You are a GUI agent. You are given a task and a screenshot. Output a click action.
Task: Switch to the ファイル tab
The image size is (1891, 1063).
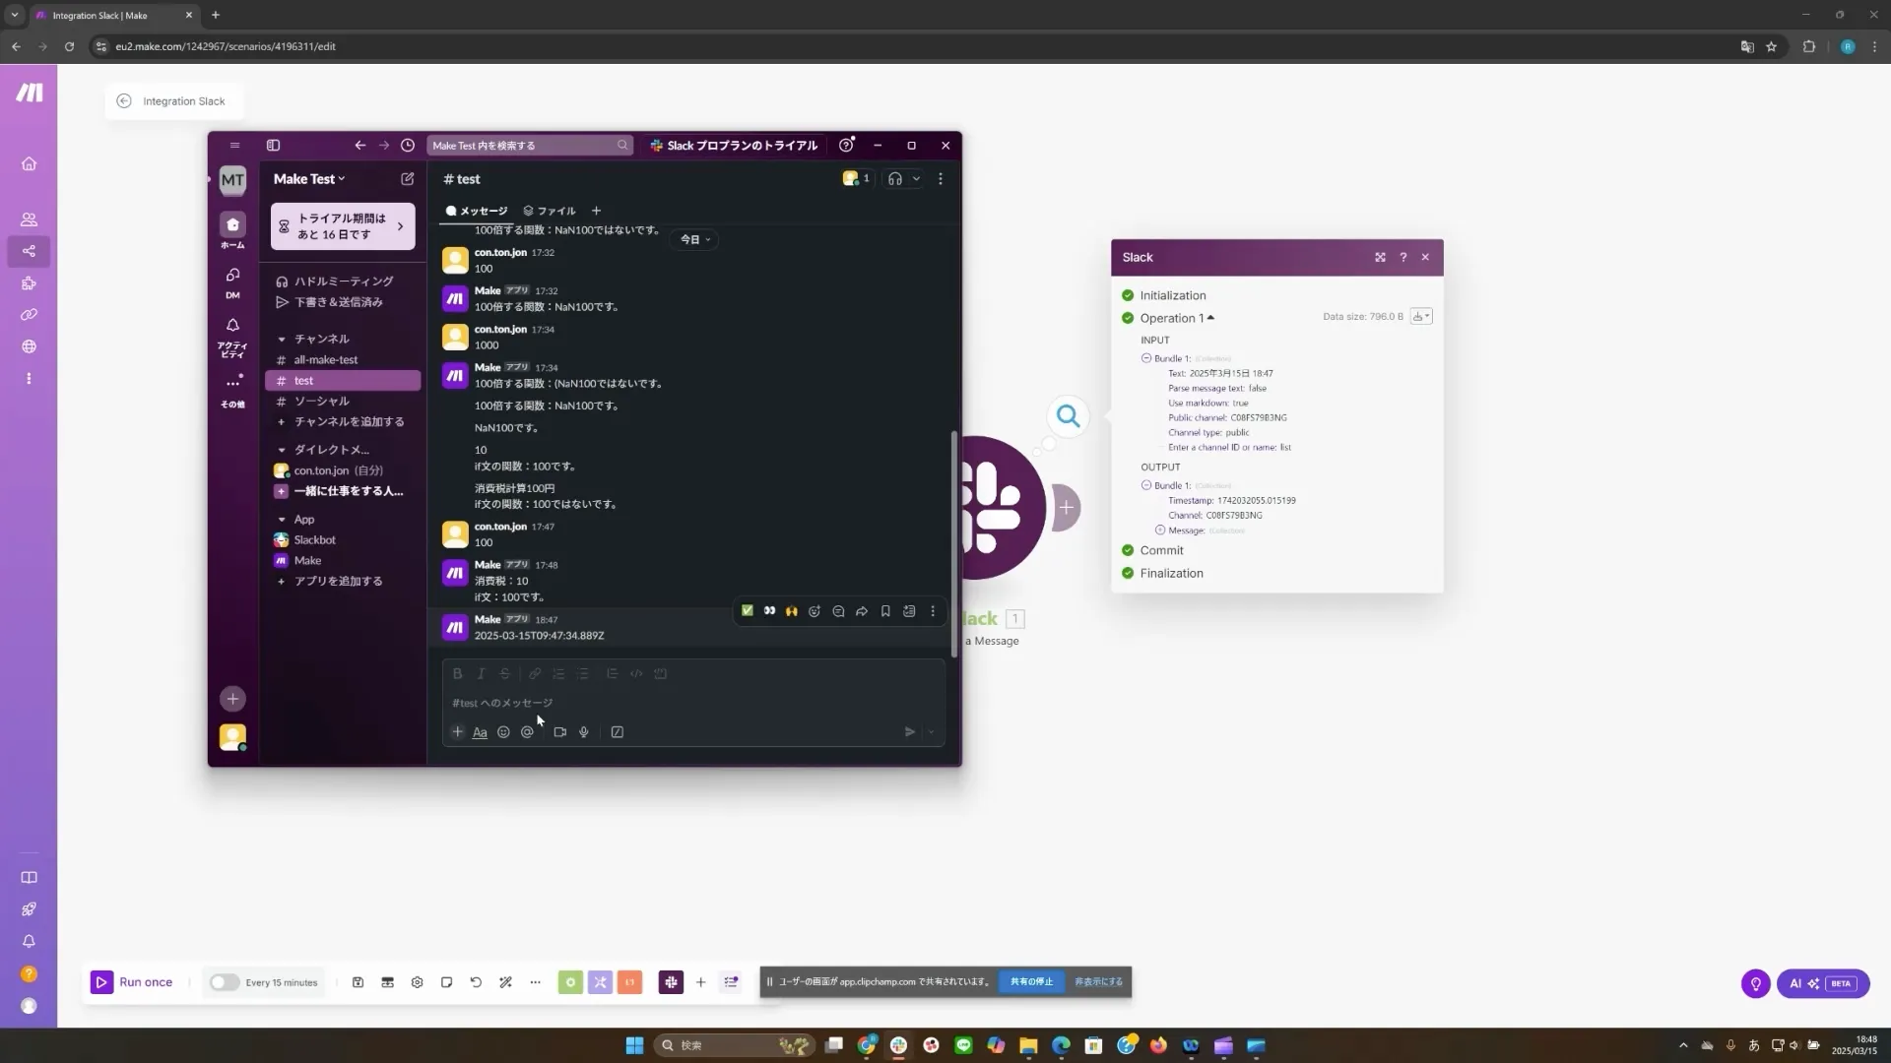tap(550, 211)
